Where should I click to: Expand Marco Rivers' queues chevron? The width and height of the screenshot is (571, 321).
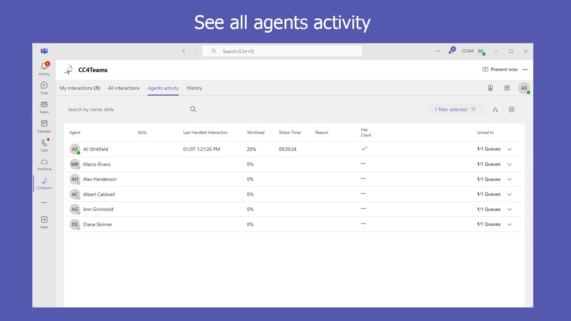point(509,164)
